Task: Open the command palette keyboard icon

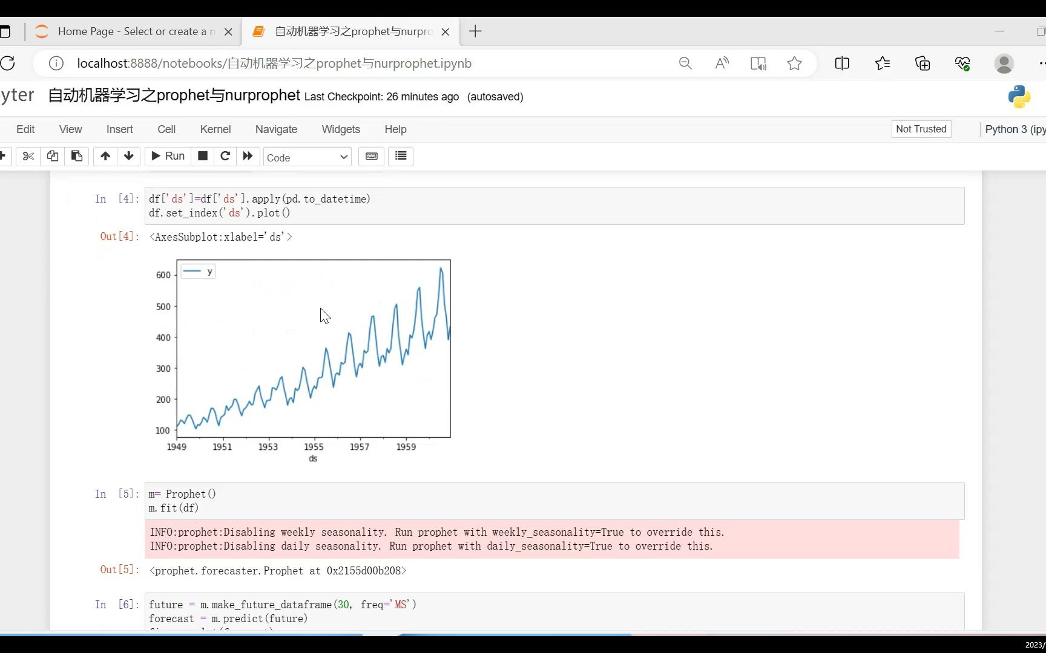Action: 371,157
